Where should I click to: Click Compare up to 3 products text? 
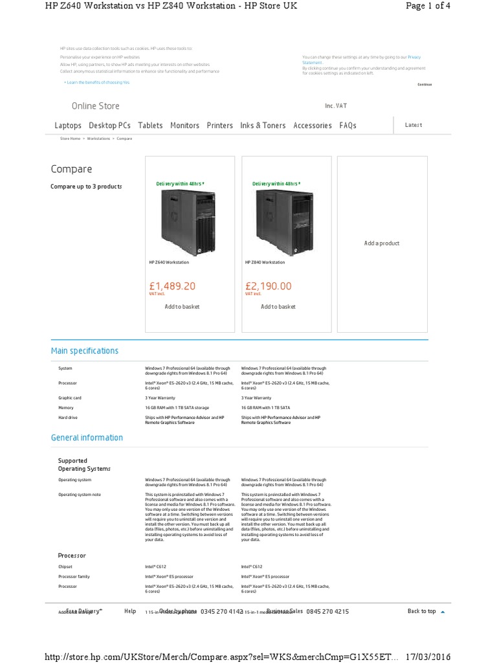pos(86,186)
